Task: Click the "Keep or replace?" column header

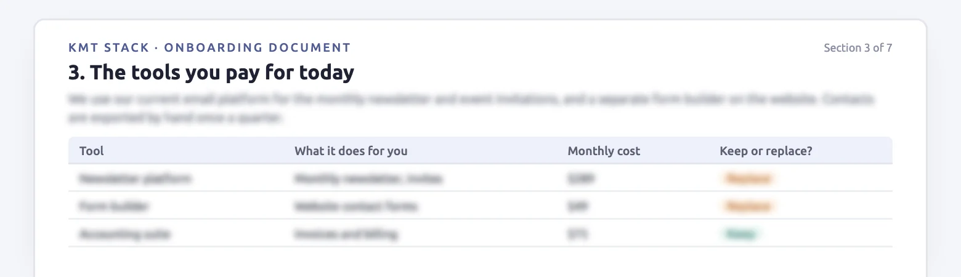Action: (x=766, y=151)
